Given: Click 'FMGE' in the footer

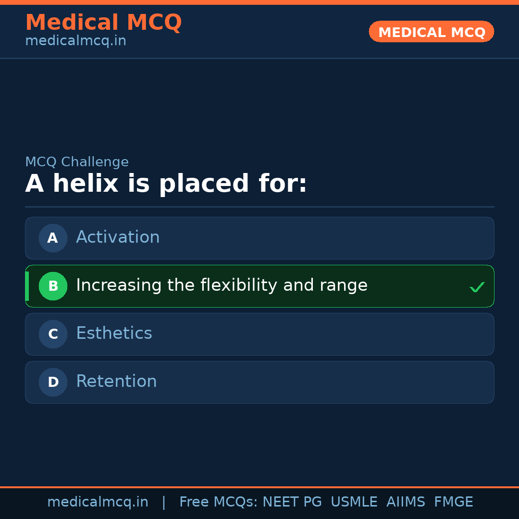Looking at the screenshot, I should [453, 502].
